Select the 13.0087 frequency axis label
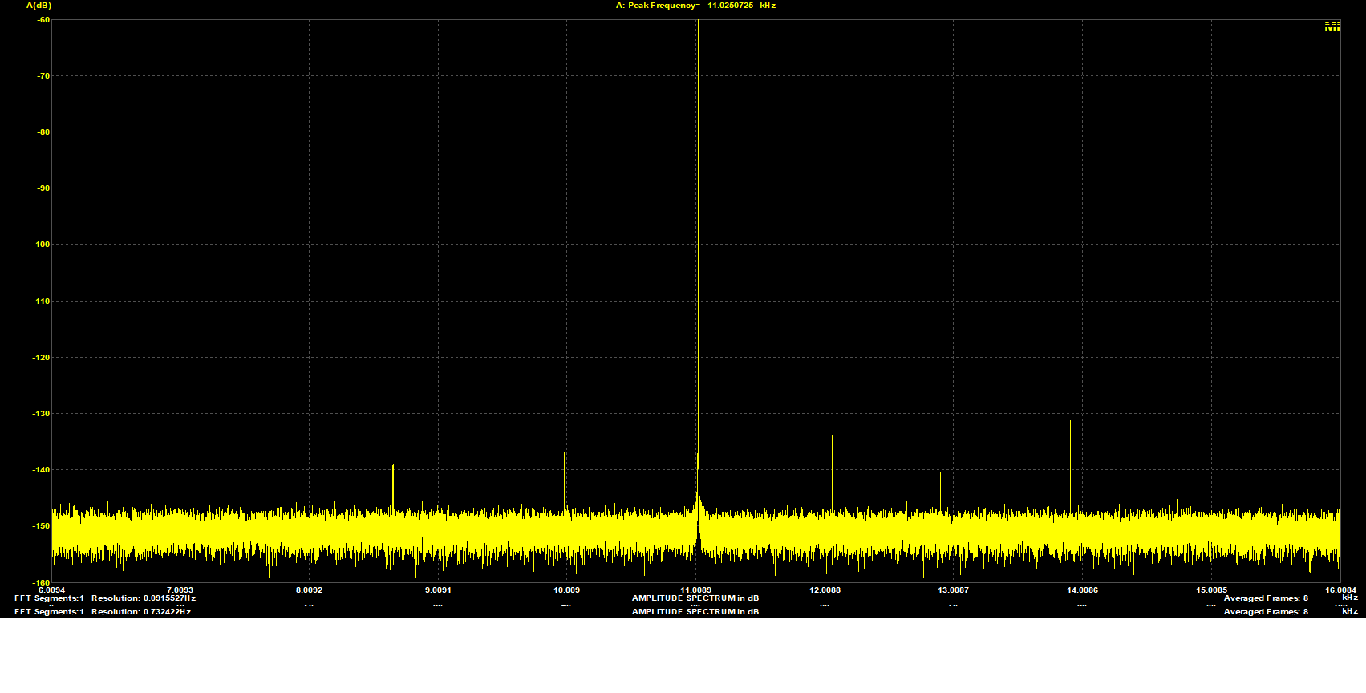 point(953,590)
